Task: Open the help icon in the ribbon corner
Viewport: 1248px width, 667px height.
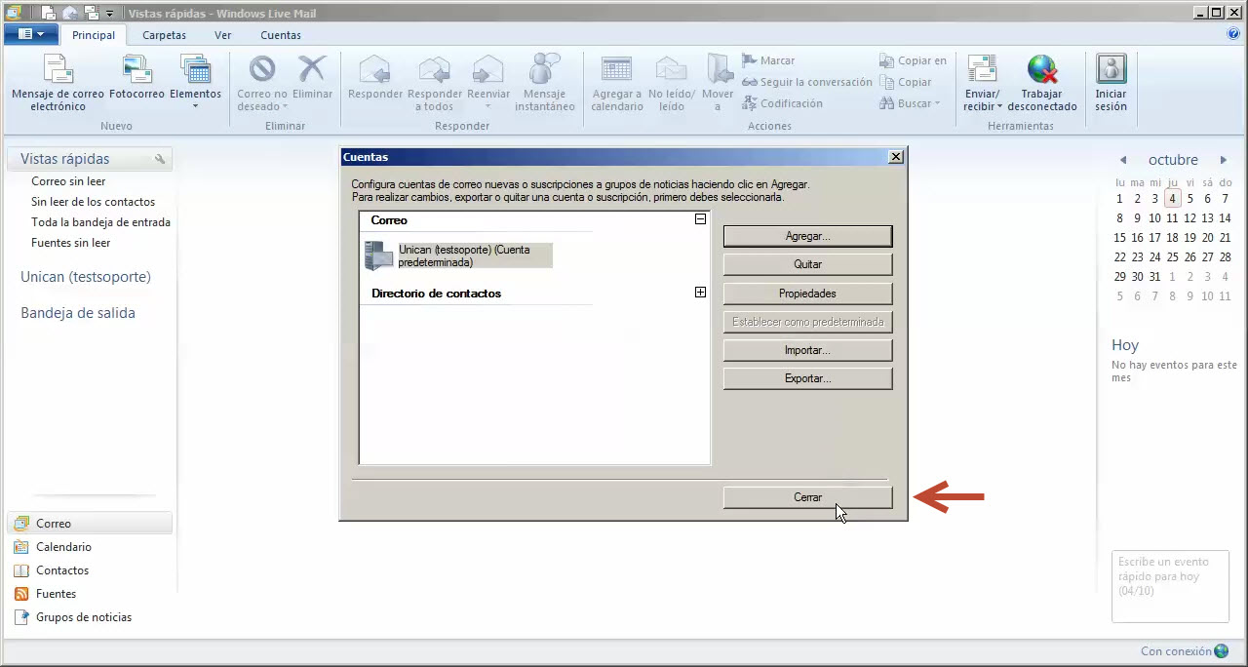Action: pyautogui.click(x=1233, y=34)
